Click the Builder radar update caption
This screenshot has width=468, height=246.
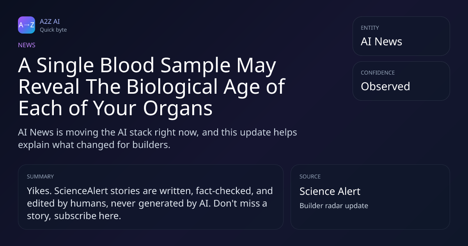pos(334,206)
